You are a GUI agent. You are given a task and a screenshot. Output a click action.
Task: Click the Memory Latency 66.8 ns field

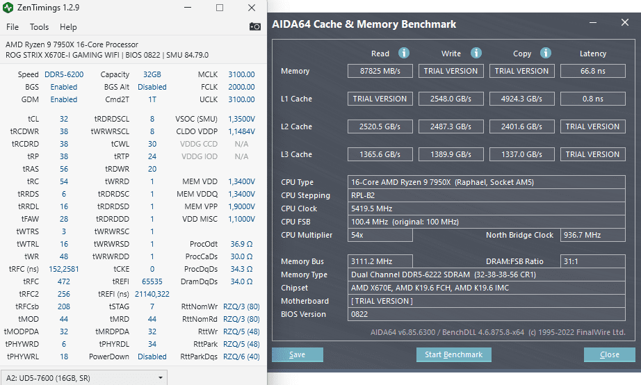click(593, 71)
